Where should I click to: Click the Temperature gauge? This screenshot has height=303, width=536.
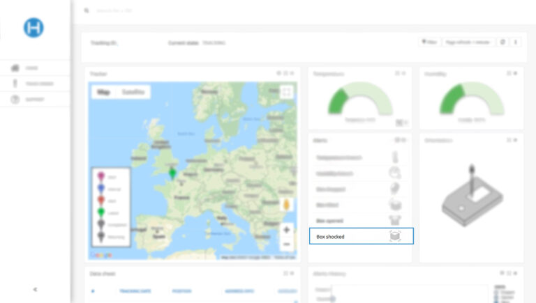[x=360, y=98]
